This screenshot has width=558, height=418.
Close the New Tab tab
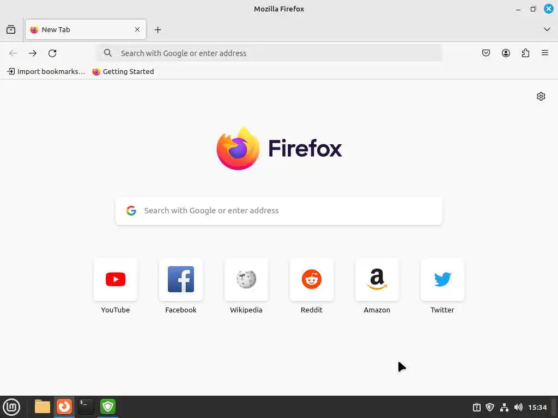[137, 29]
